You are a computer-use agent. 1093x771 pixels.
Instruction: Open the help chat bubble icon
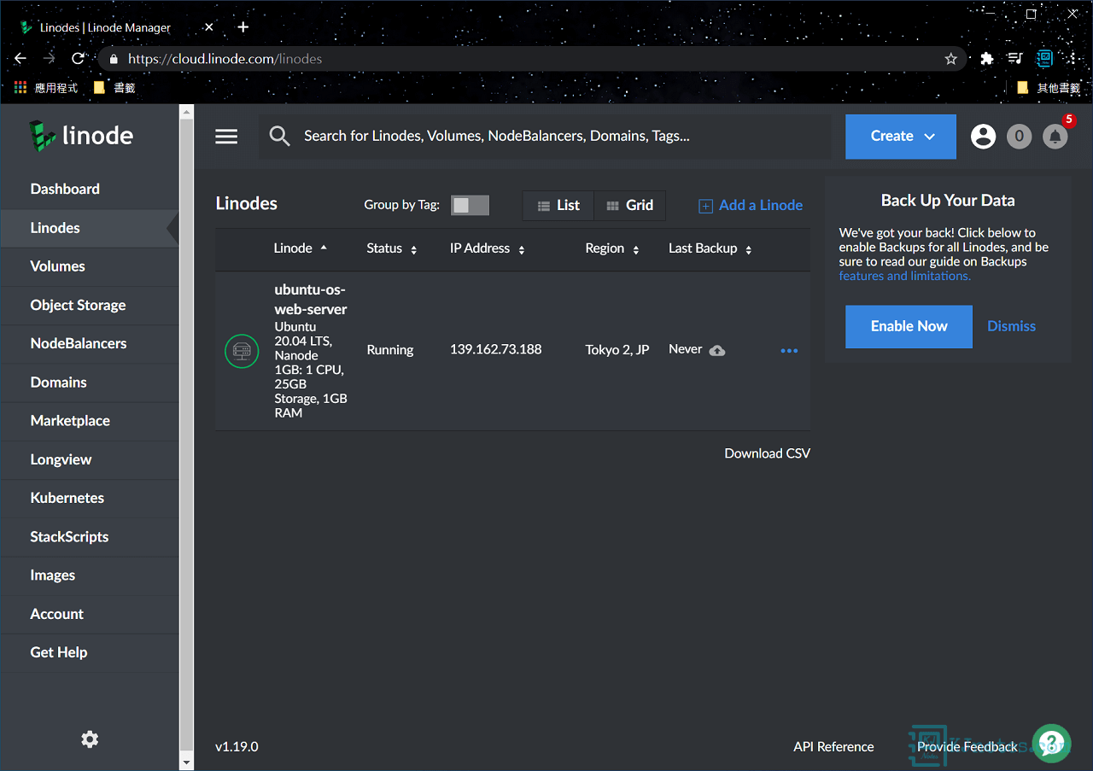(x=1051, y=744)
